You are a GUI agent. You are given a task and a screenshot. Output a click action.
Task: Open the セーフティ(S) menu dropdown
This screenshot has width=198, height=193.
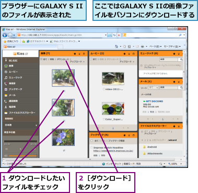[x=172, y=47]
